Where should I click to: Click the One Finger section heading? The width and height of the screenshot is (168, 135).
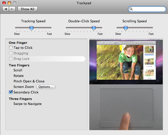pos(18,43)
